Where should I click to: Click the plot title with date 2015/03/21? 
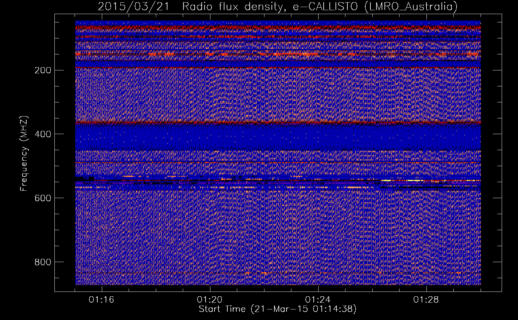pyautogui.click(x=278, y=6)
